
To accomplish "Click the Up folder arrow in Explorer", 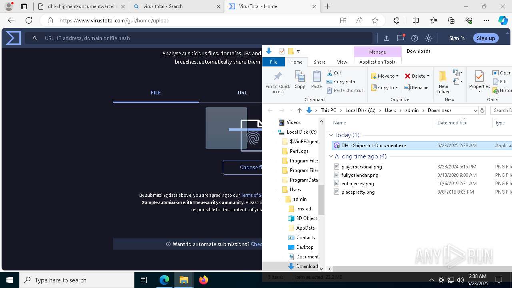I will pos(299,110).
